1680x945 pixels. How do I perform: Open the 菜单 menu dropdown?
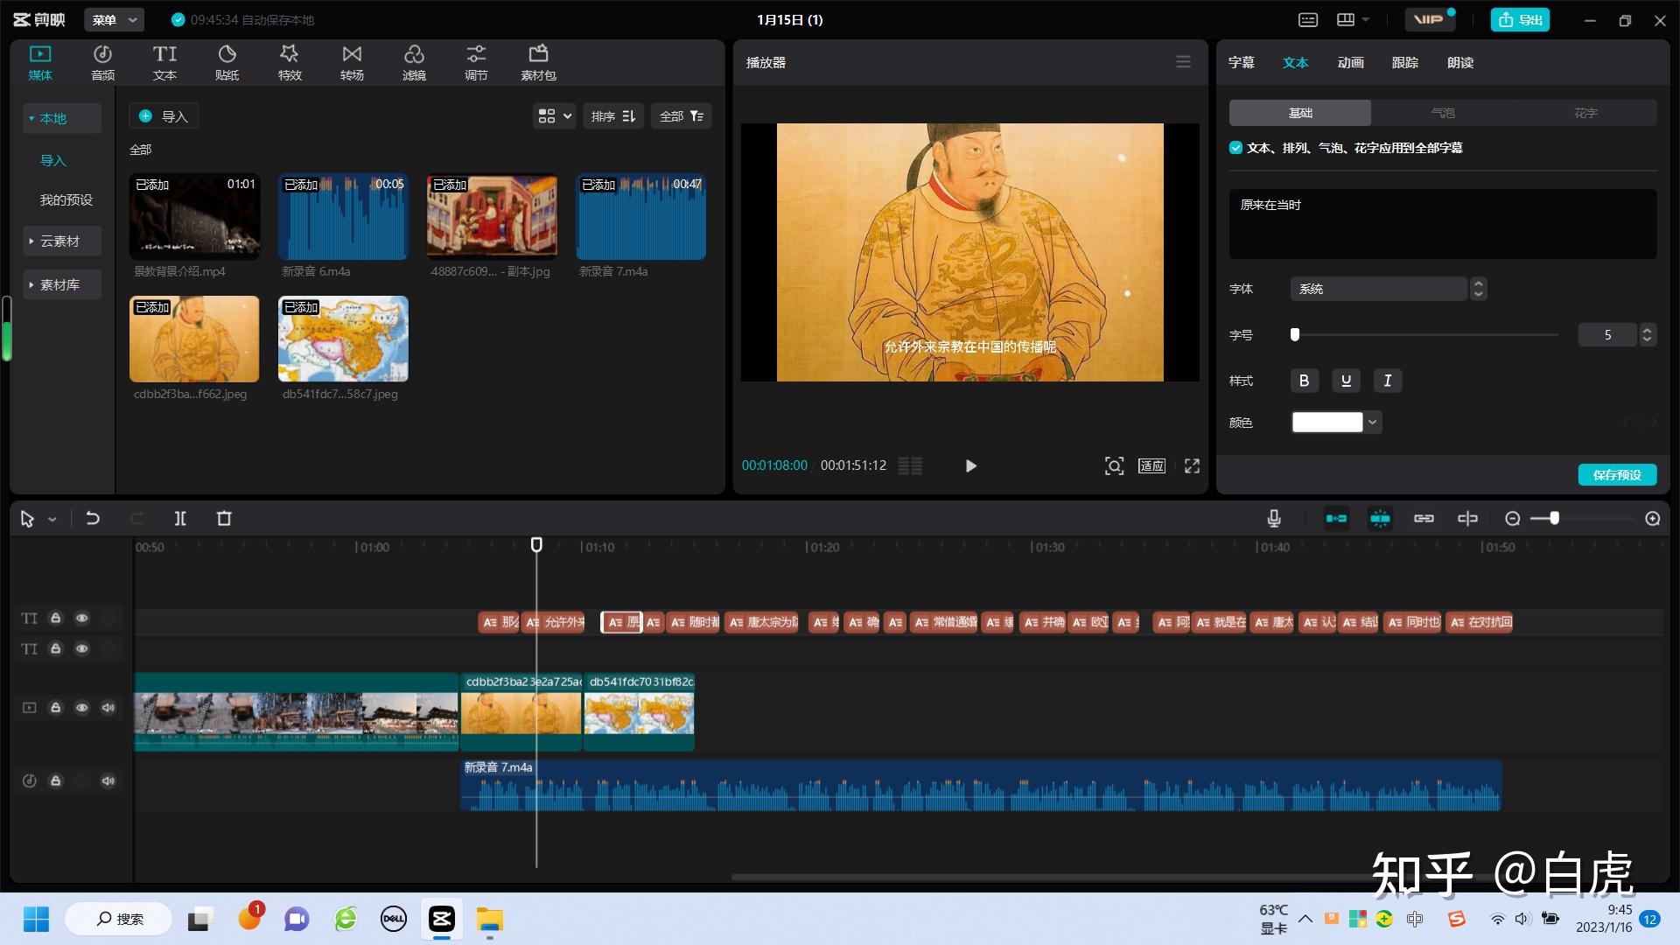click(115, 19)
